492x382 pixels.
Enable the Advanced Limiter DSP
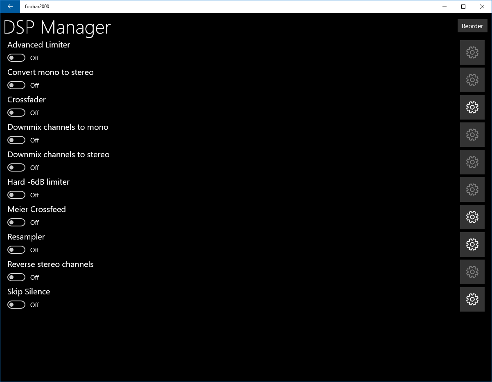[16, 58]
